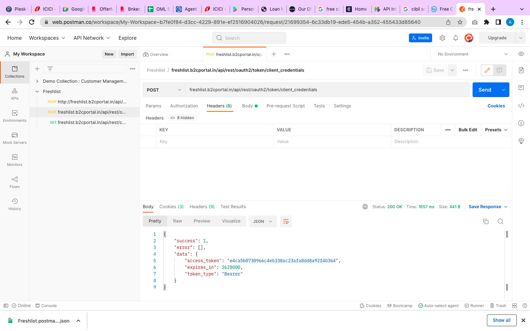Viewport: 530px width, 331px height.
Task: Open the APIs sidebar panel
Action: [x=15, y=94]
